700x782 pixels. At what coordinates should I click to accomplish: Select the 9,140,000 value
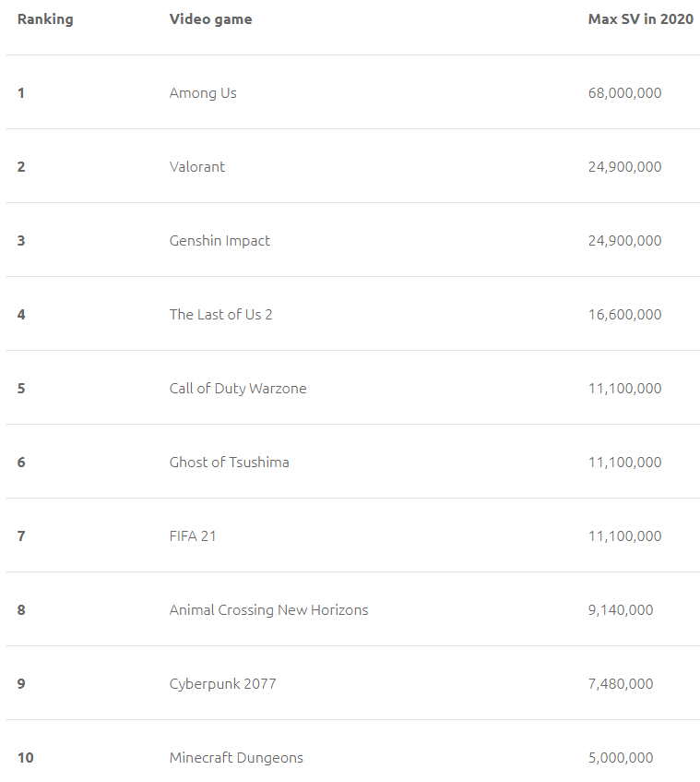pos(621,610)
